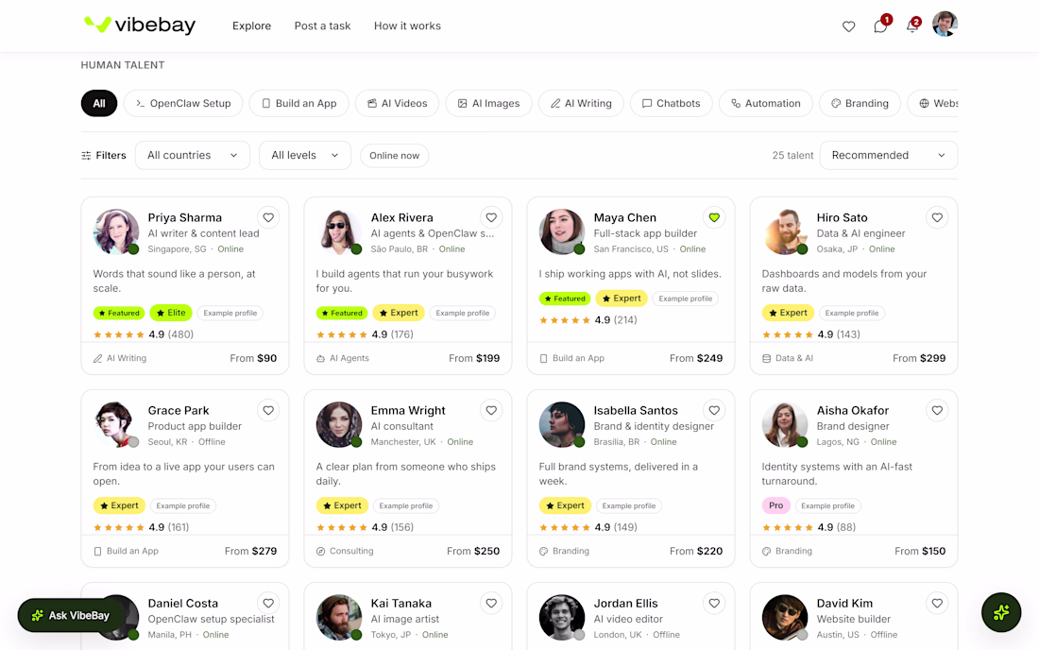Favorite Priya Sharma with the heart

point(268,217)
